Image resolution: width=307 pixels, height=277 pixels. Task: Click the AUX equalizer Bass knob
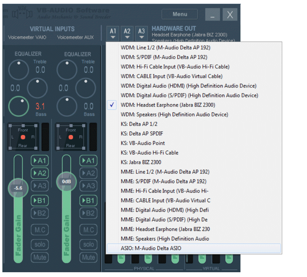point(67,106)
